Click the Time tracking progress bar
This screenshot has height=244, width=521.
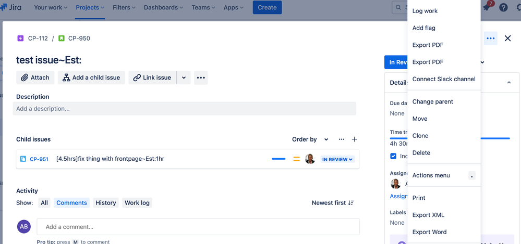point(450,138)
